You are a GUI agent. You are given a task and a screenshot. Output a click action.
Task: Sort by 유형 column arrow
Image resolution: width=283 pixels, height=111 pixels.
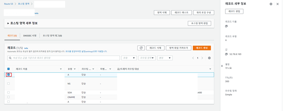[x=75, y=69]
